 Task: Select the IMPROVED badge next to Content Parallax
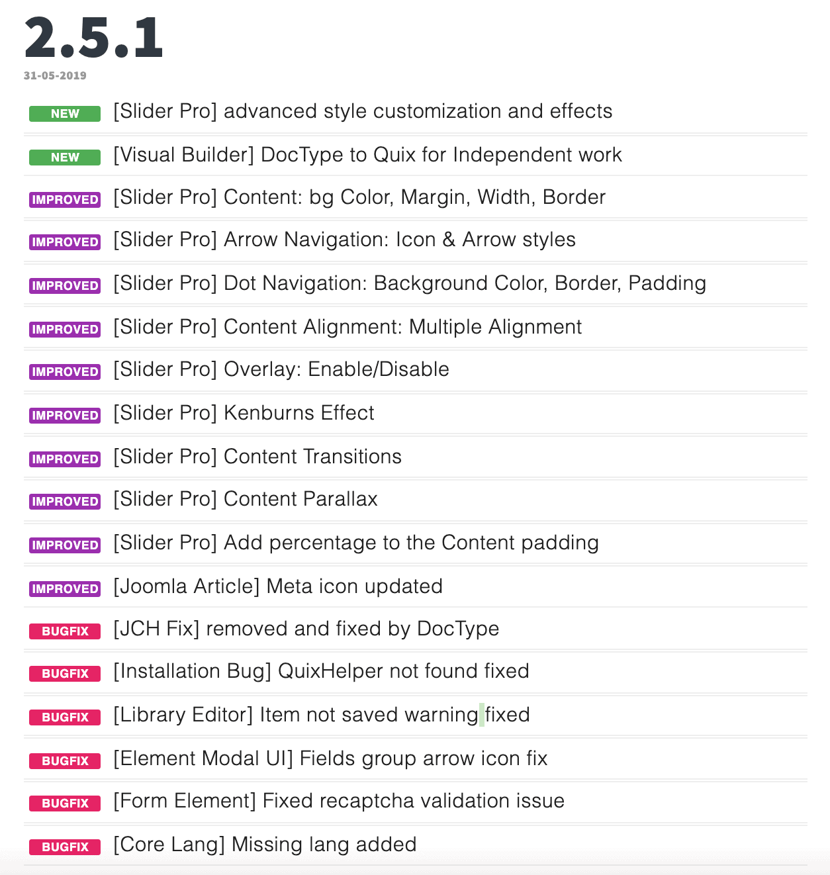click(65, 501)
